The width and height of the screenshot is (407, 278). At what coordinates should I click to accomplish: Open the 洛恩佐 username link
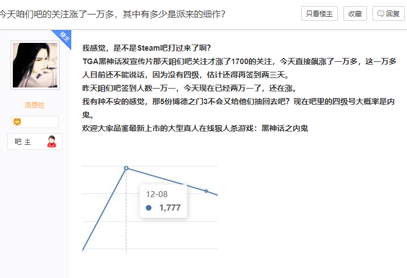(35, 105)
